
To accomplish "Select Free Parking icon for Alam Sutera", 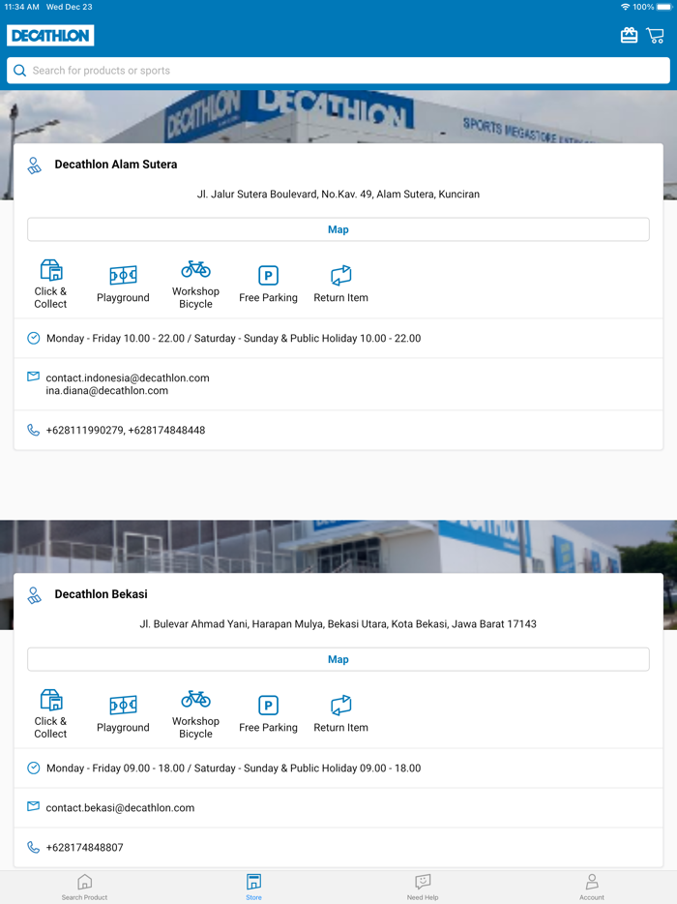I will pyautogui.click(x=268, y=276).
